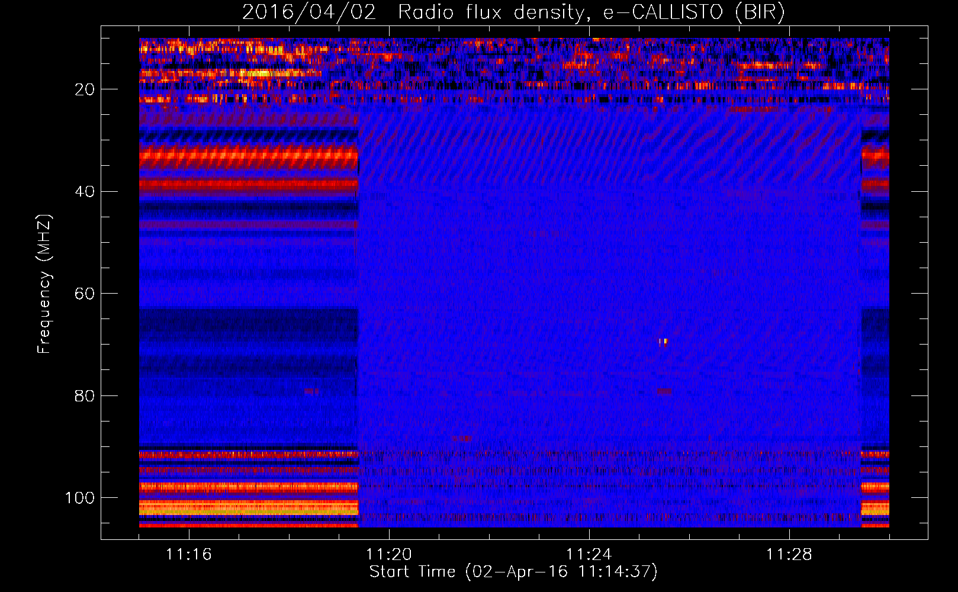Click the 11:20 time axis label

click(x=388, y=555)
